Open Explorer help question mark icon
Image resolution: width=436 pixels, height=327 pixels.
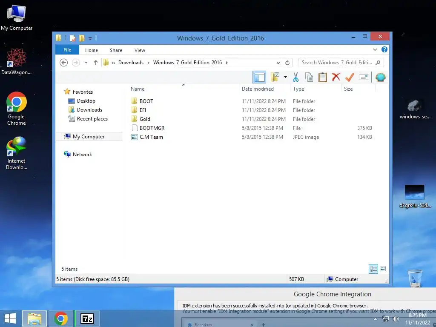click(x=384, y=49)
